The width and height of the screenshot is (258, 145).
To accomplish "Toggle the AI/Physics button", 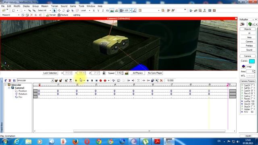I will coord(138,73).
